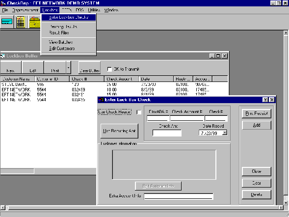This screenshot has height=217, width=289.
Task: Click Print Receipt button
Action: pos(257,113)
